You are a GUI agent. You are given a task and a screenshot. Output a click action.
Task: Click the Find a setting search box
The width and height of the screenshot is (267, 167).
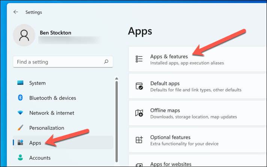(58, 62)
